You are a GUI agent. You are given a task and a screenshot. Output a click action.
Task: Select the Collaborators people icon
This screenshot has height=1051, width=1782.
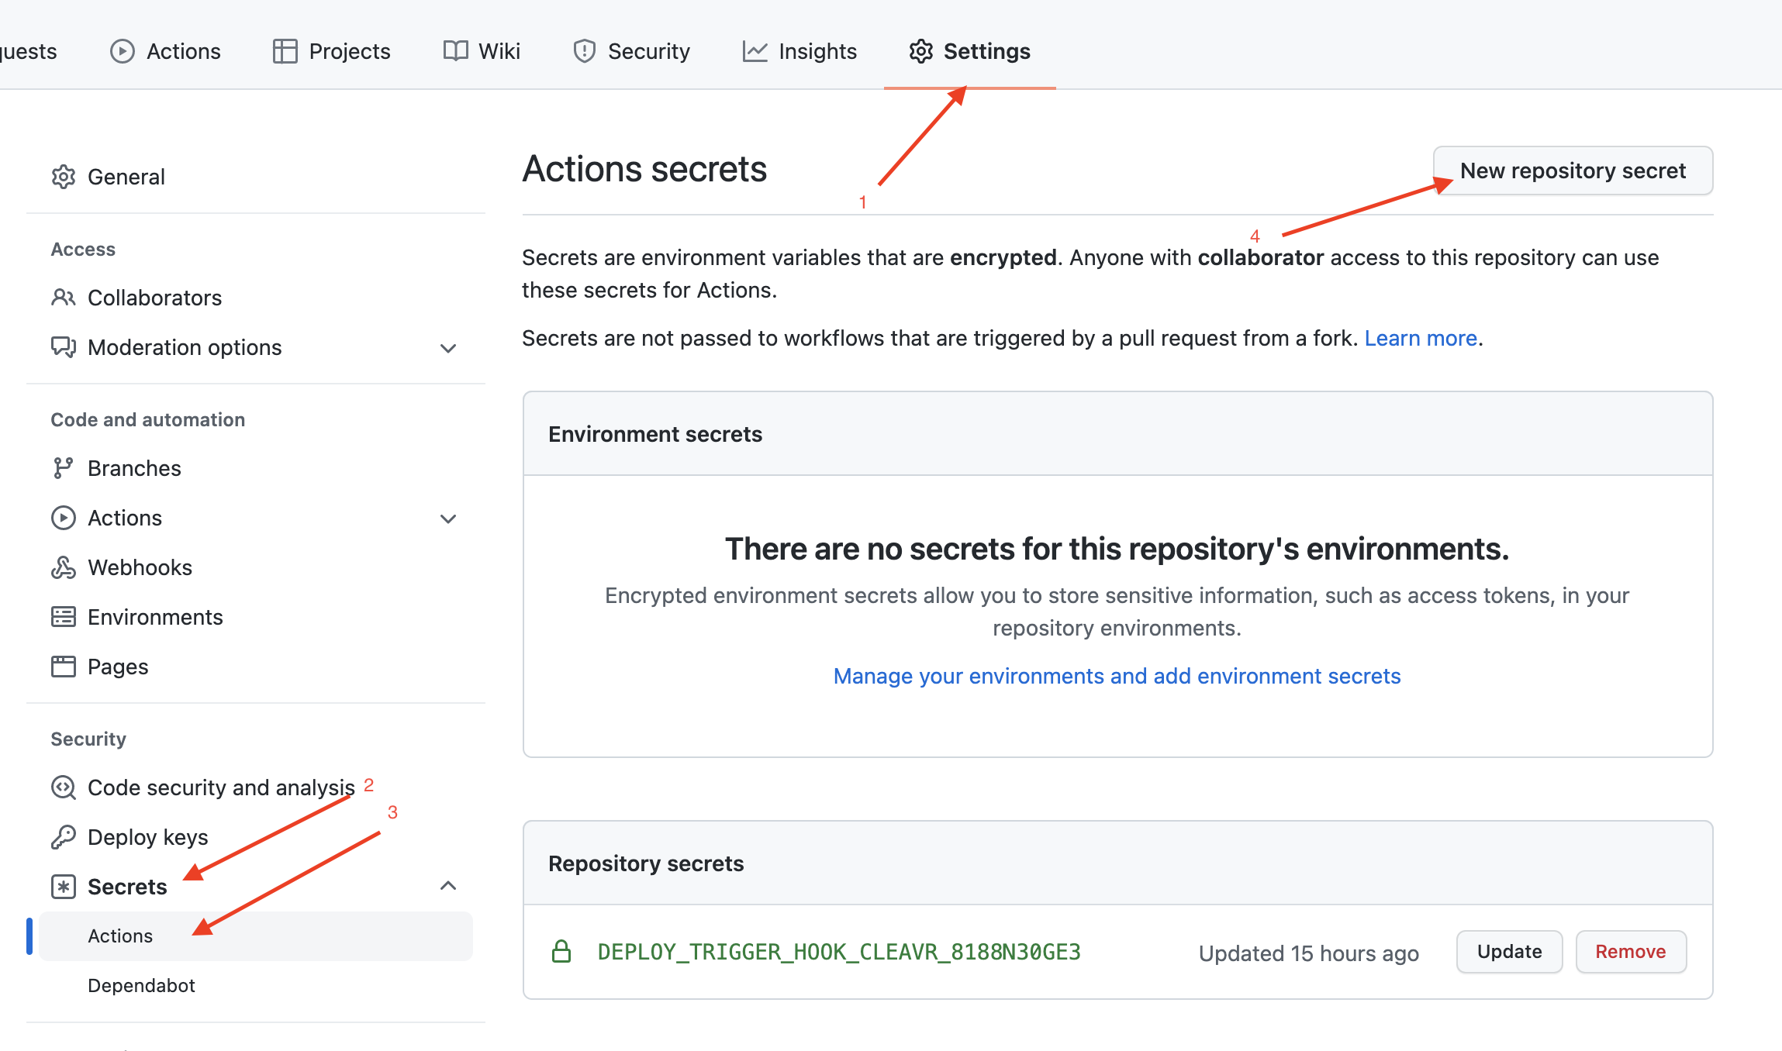click(64, 298)
